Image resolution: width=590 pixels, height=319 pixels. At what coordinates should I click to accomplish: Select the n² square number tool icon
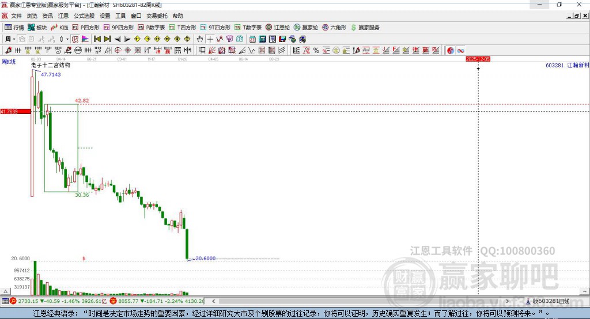[x=98, y=51]
